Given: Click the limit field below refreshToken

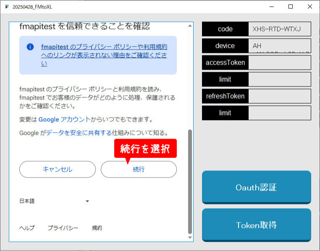Looking at the screenshot, I should point(280,113).
